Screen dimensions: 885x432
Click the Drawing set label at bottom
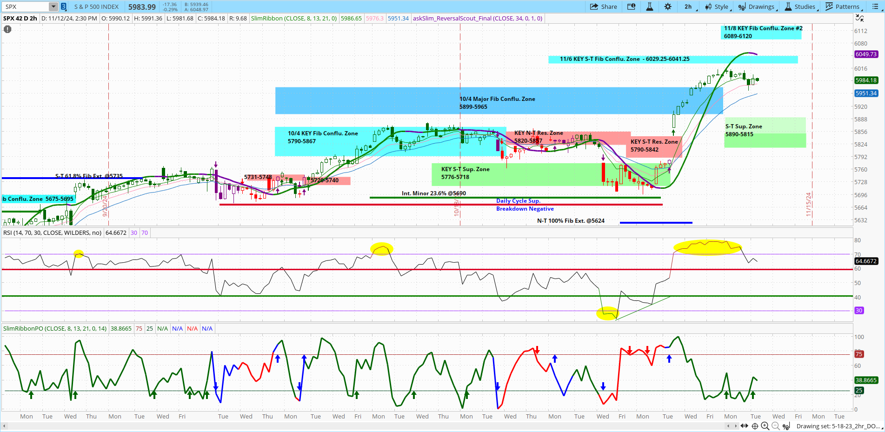(x=838, y=426)
